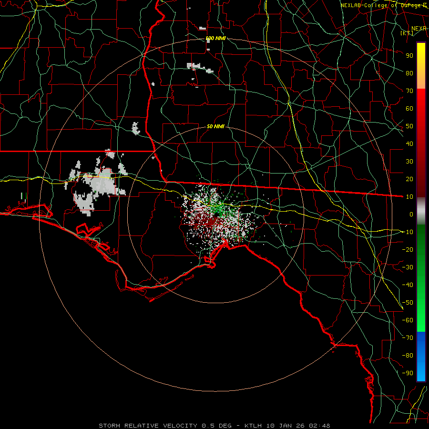
Task: Click the -30 value on the velocity scale
Action: (408, 267)
